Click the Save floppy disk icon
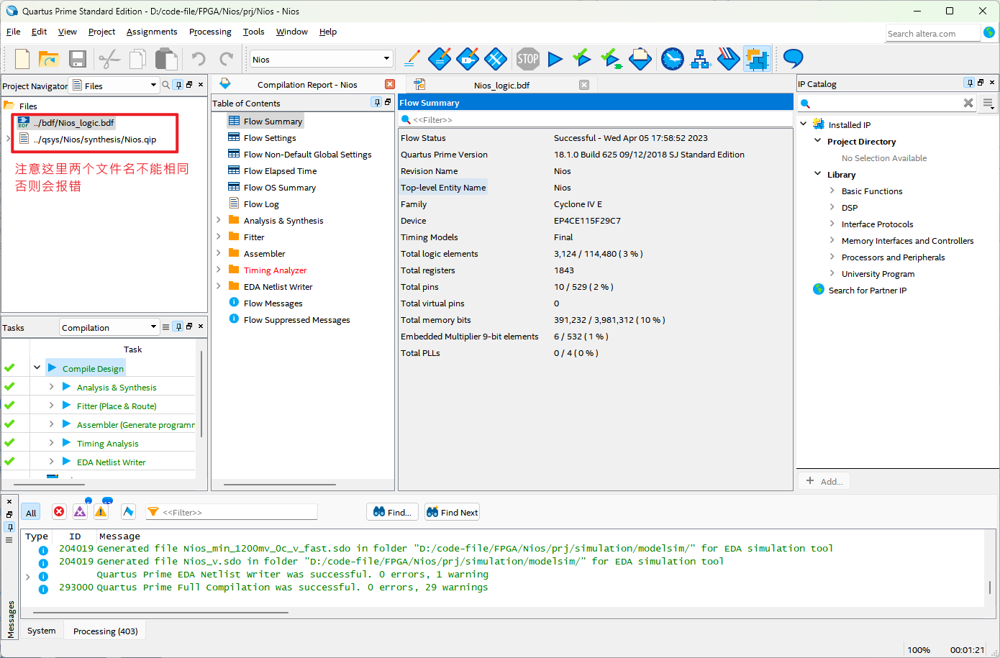 click(x=78, y=59)
